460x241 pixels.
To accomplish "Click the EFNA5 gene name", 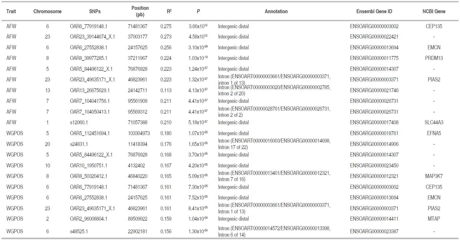I will (x=434, y=133).
